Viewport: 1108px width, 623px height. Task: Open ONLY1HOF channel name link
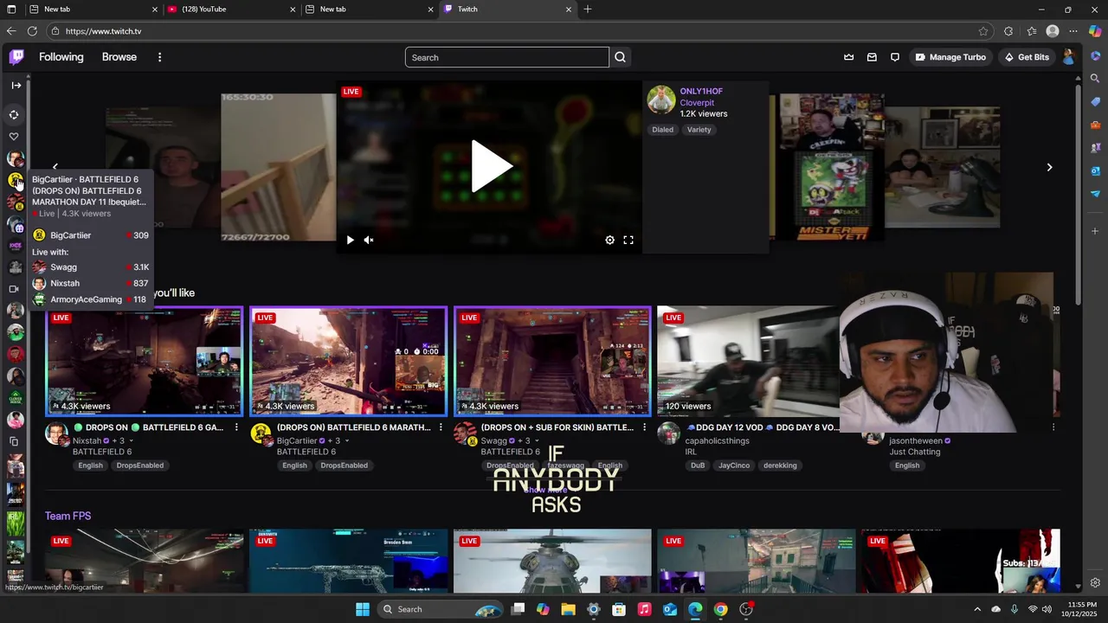tap(701, 92)
